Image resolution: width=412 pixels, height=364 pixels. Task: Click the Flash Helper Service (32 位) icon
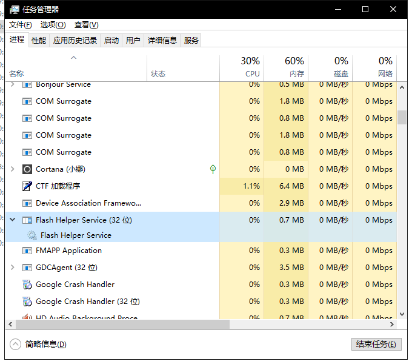[27, 220]
